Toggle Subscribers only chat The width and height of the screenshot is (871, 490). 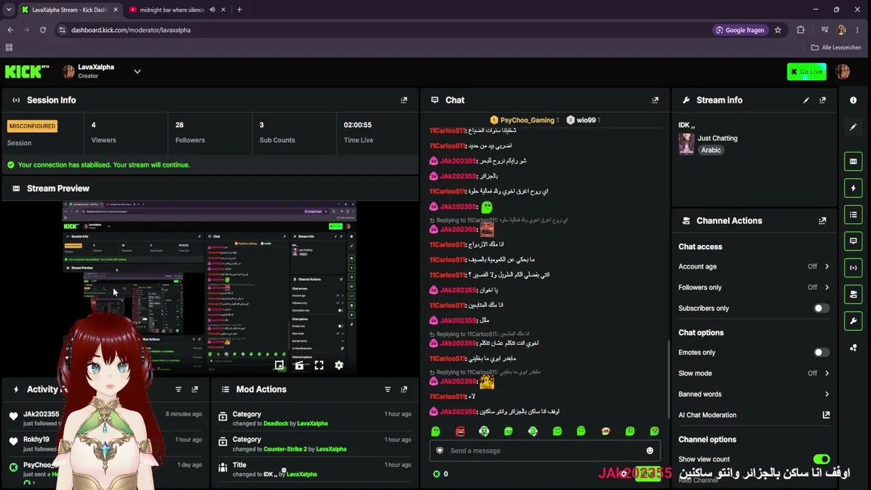coord(821,308)
